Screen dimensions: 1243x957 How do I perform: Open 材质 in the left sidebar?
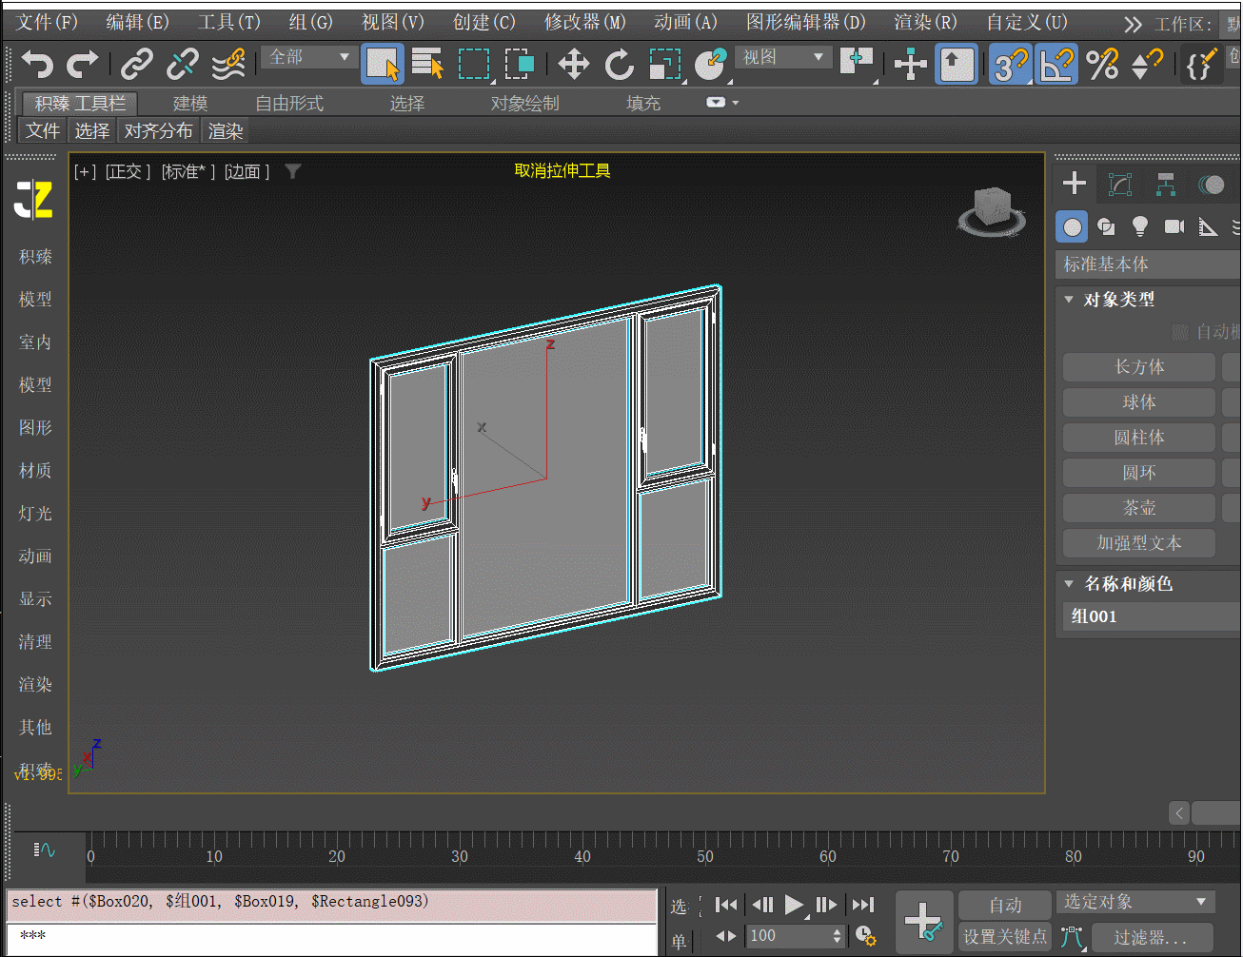click(35, 470)
